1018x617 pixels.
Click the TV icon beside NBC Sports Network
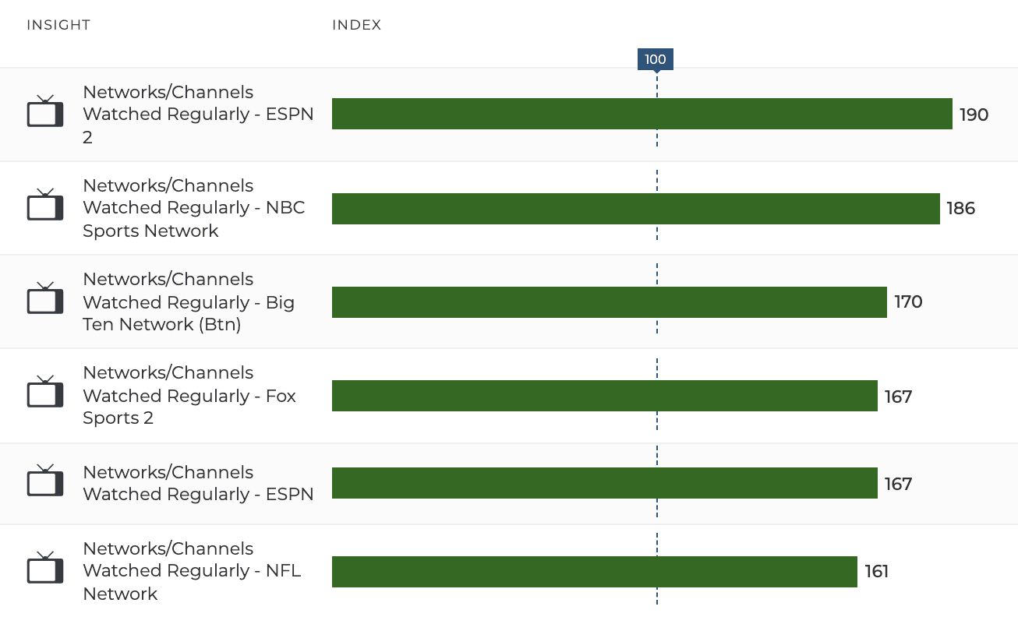pyautogui.click(x=45, y=206)
